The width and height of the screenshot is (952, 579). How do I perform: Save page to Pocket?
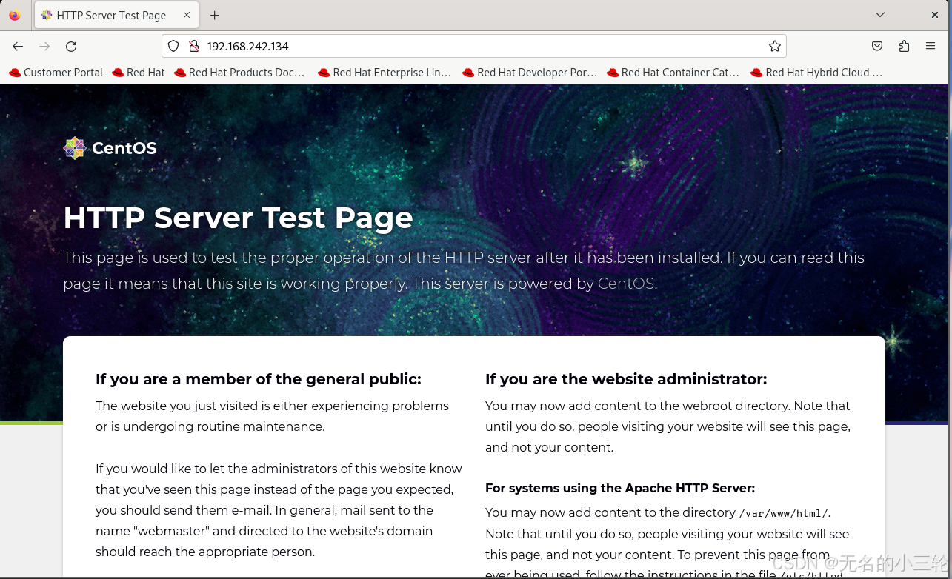877,46
